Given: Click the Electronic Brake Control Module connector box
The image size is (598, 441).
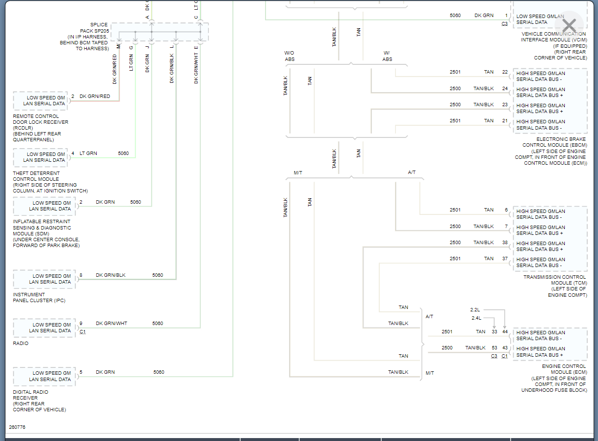Looking at the screenshot, I should pyautogui.click(x=550, y=101).
